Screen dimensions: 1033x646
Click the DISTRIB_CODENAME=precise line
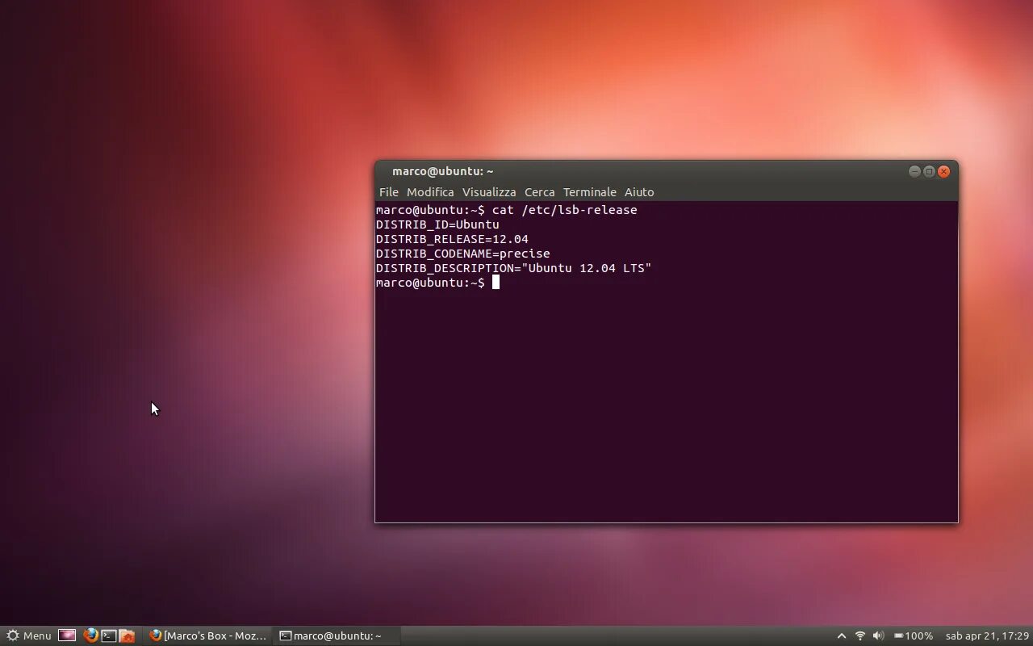click(463, 254)
